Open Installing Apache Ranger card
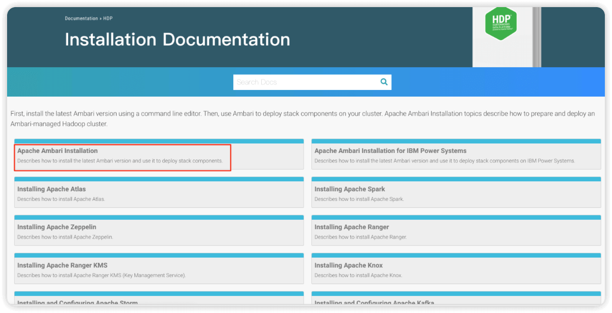This screenshot has width=612, height=313. point(456,231)
